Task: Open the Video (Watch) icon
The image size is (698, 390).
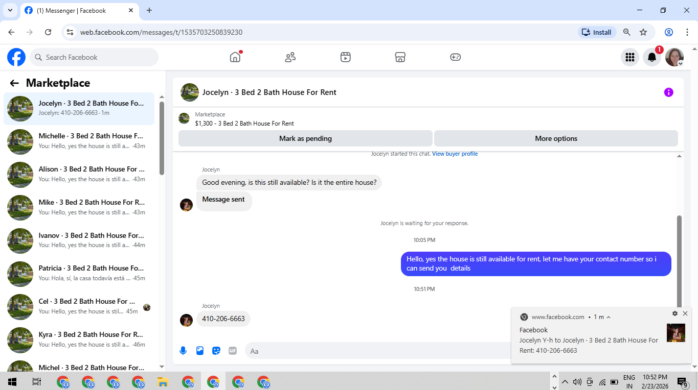Action: (346, 57)
